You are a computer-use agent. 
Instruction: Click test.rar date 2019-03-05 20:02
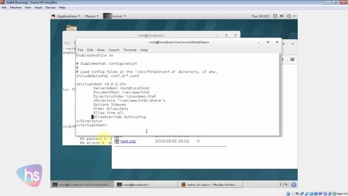pyautogui.click(x=172, y=141)
